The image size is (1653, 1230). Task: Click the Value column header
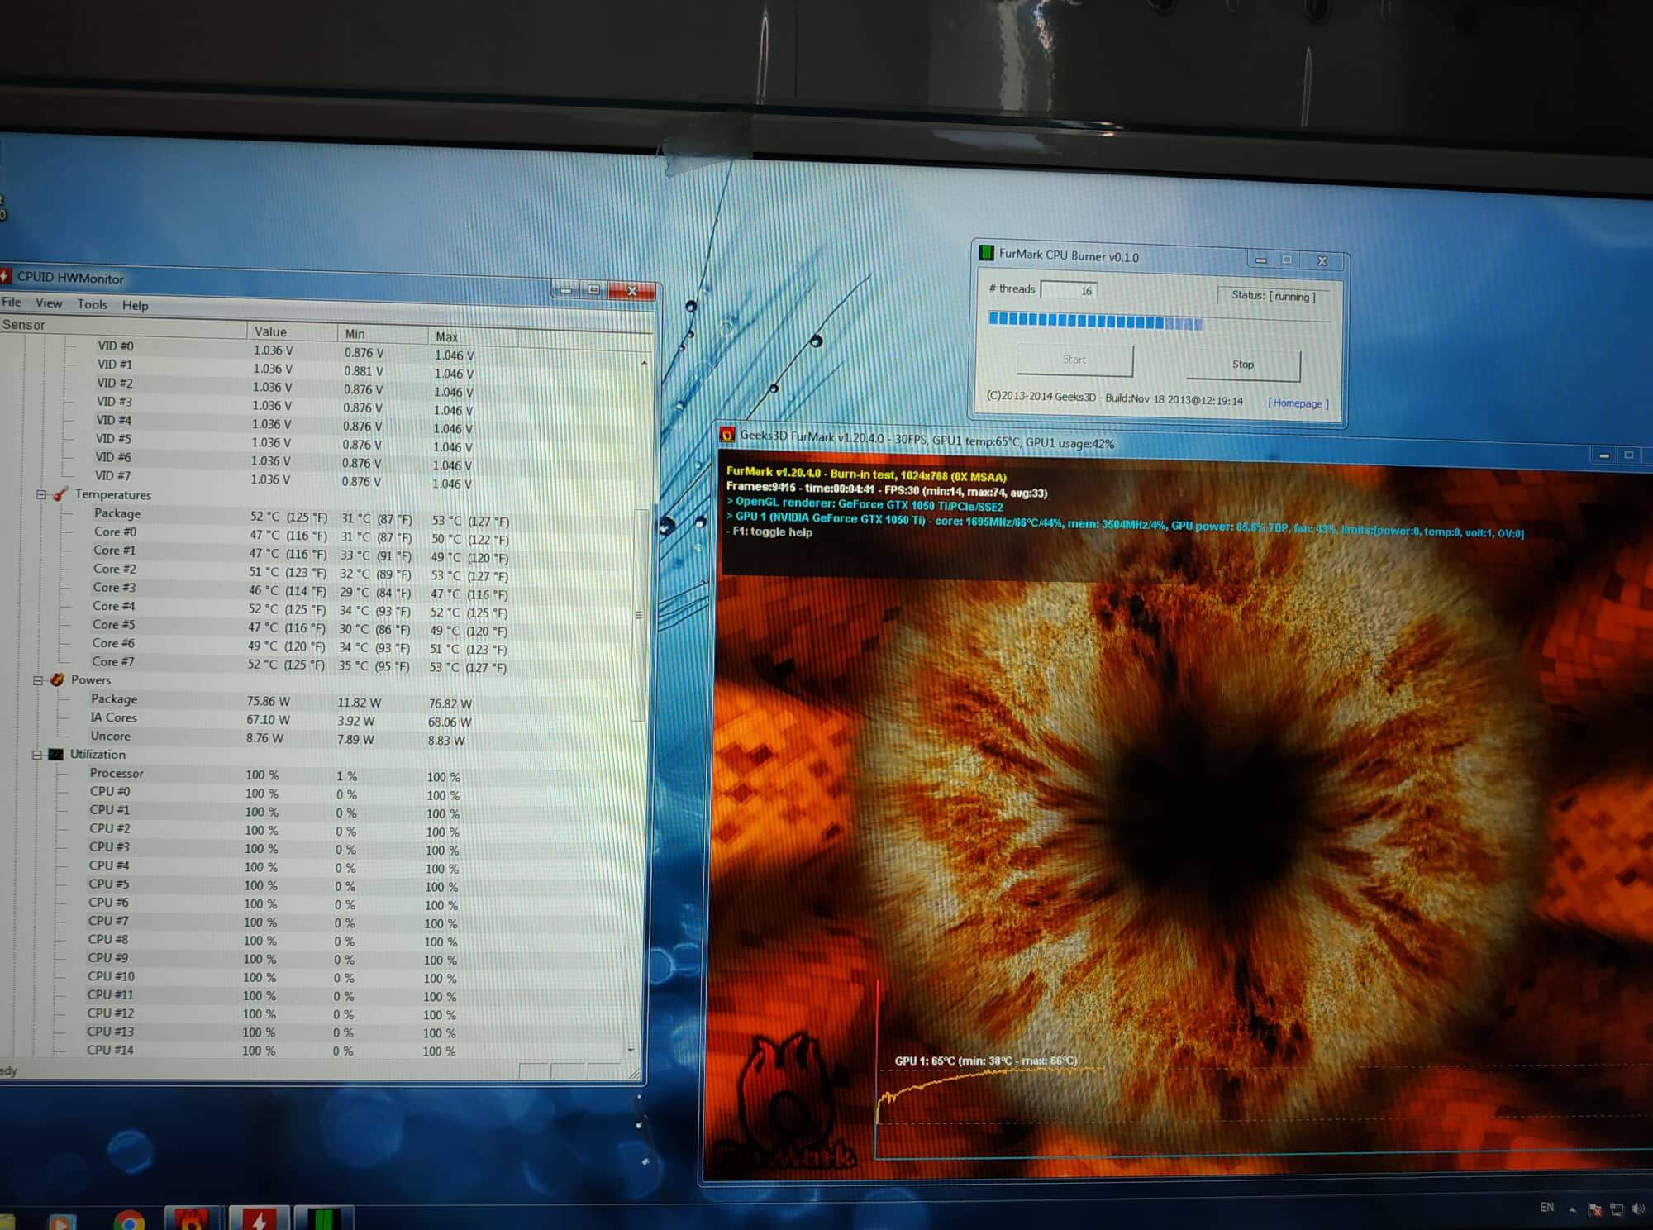292,331
